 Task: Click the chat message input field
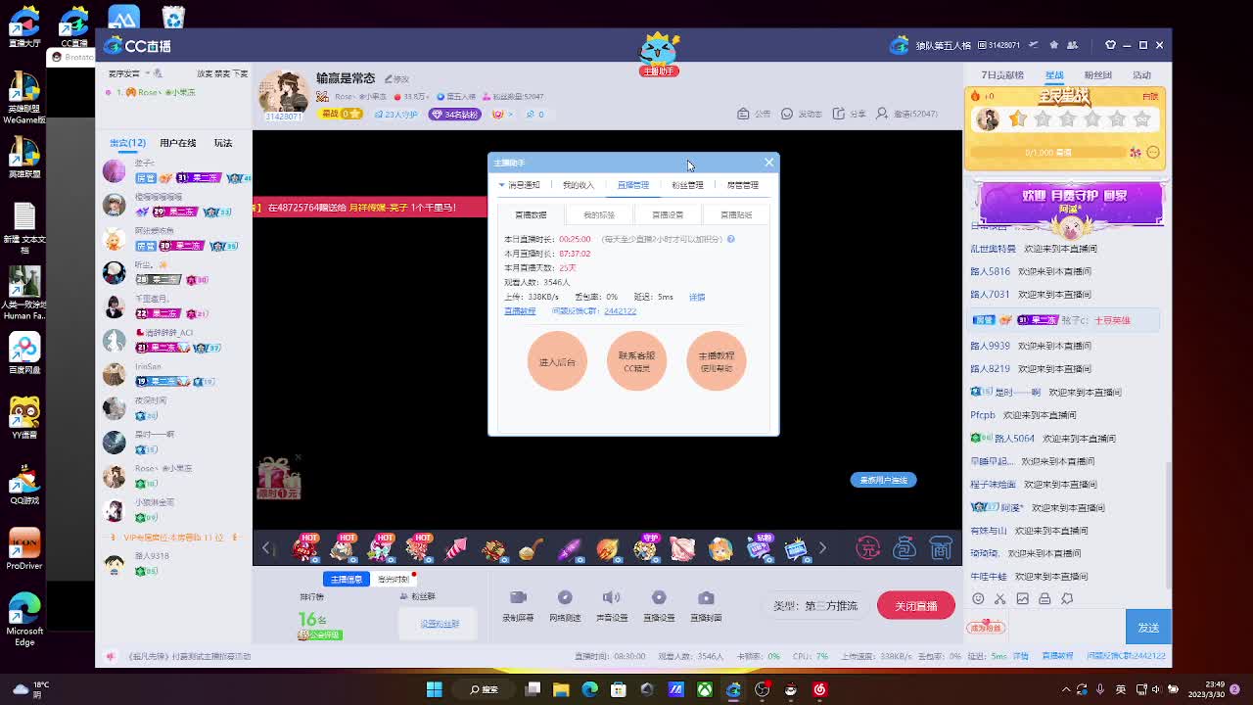pyautogui.click(x=1065, y=628)
